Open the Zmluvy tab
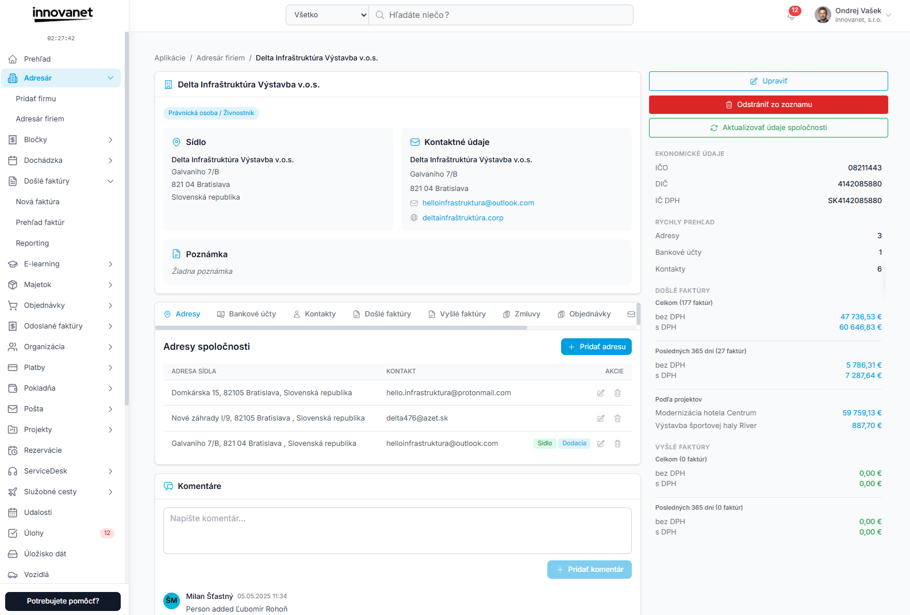This screenshot has height=615, width=910. [x=521, y=314]
